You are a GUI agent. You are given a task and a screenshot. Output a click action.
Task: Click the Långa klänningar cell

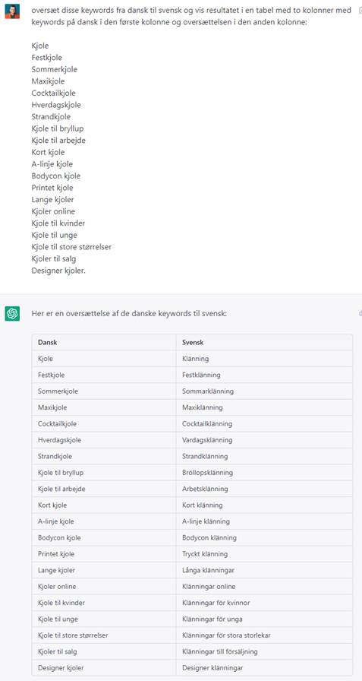[264, 570]
